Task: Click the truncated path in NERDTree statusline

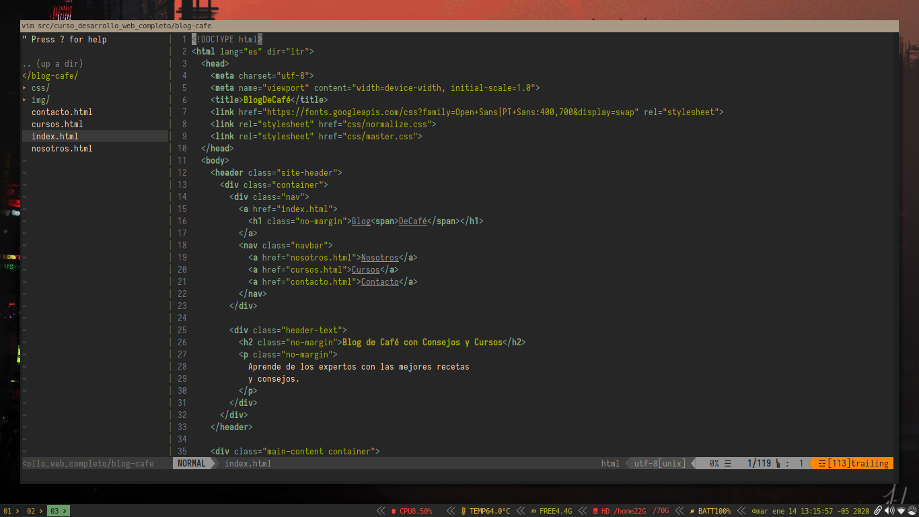Action: click(88, 463)
